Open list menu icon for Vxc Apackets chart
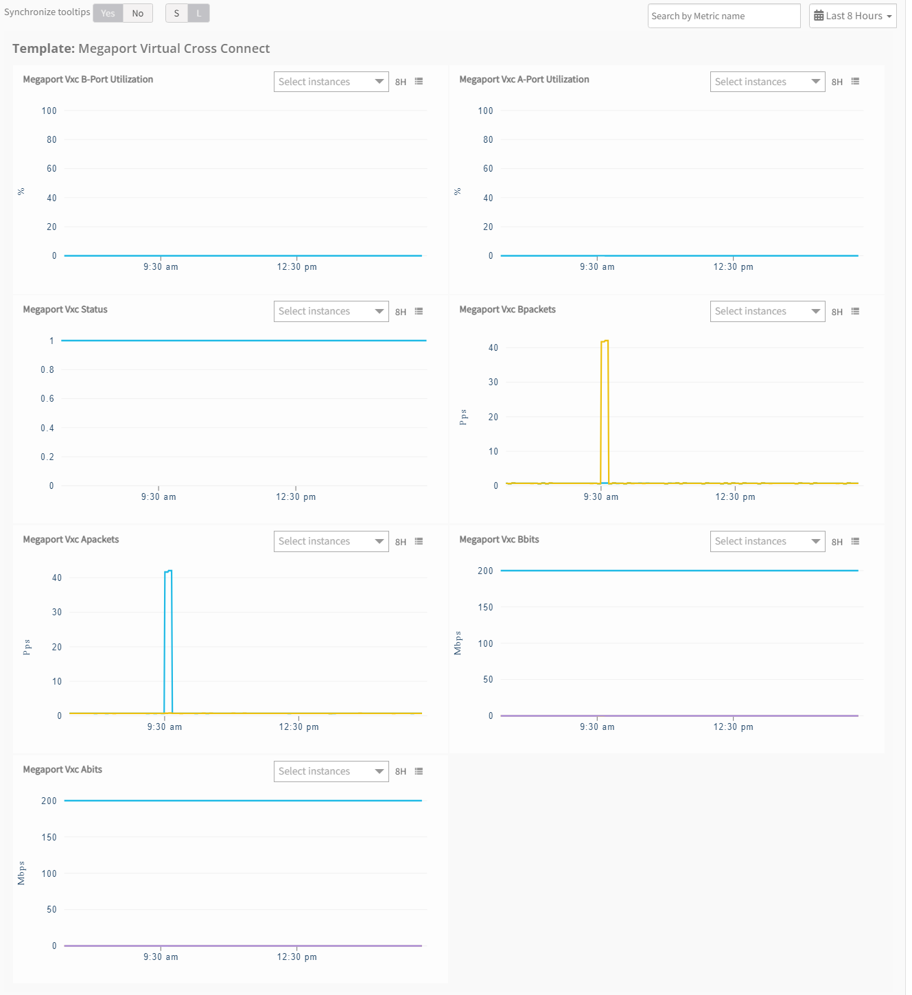The image size is (912, 995). [x=419, y=541]
